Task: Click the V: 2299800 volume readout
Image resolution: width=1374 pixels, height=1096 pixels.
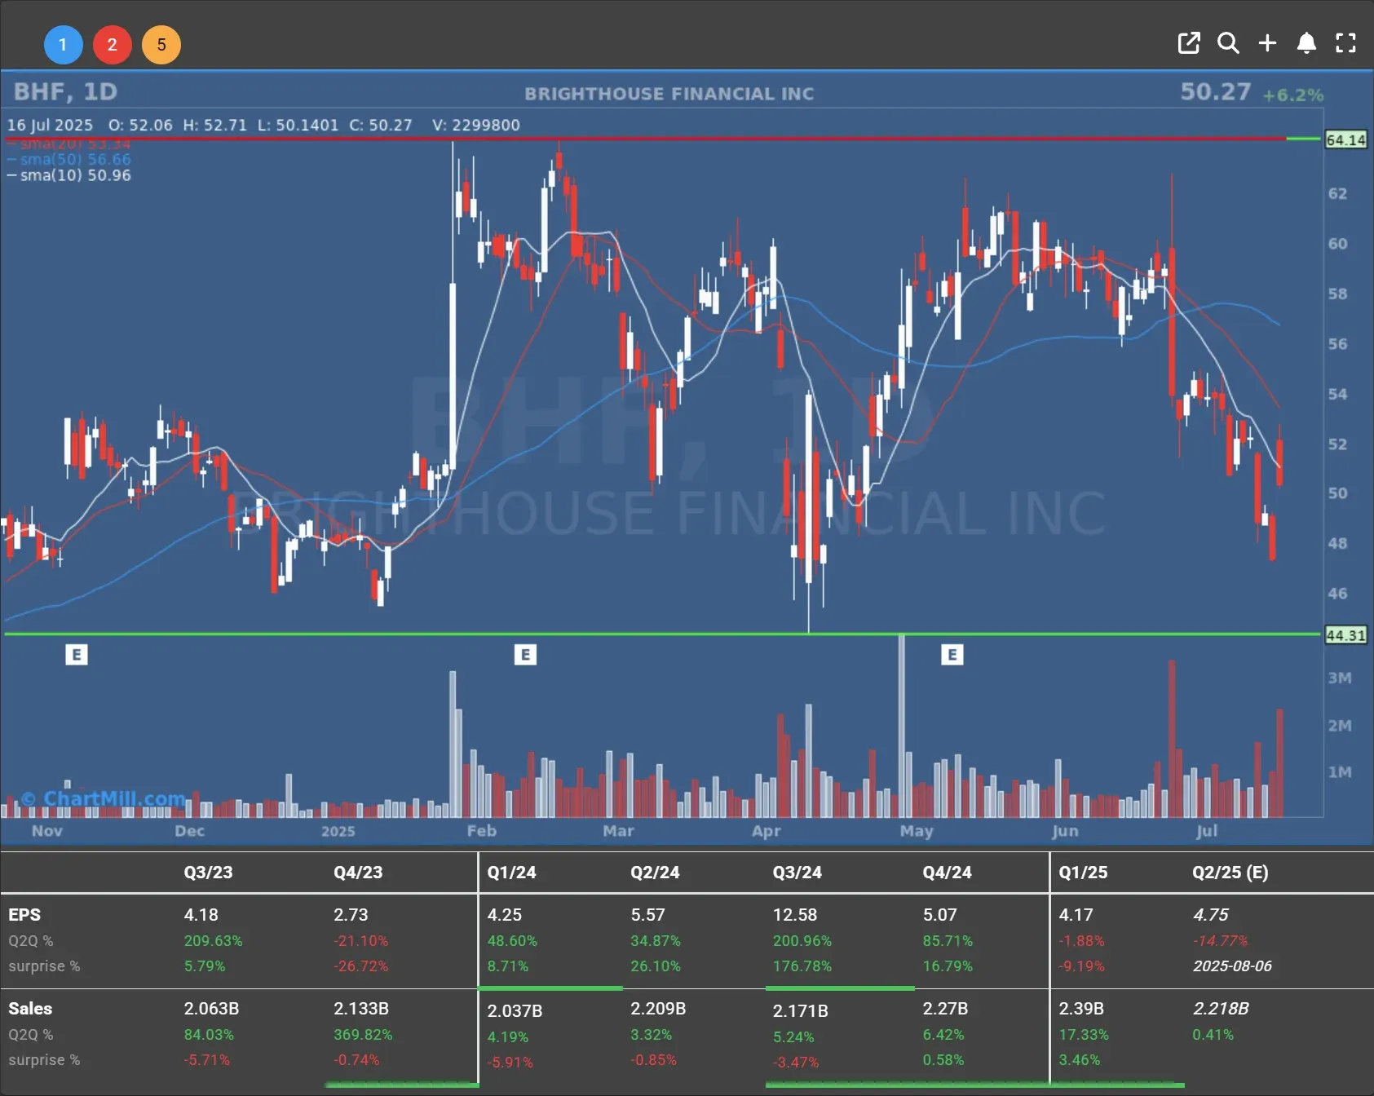Action: tap(476, 125)
